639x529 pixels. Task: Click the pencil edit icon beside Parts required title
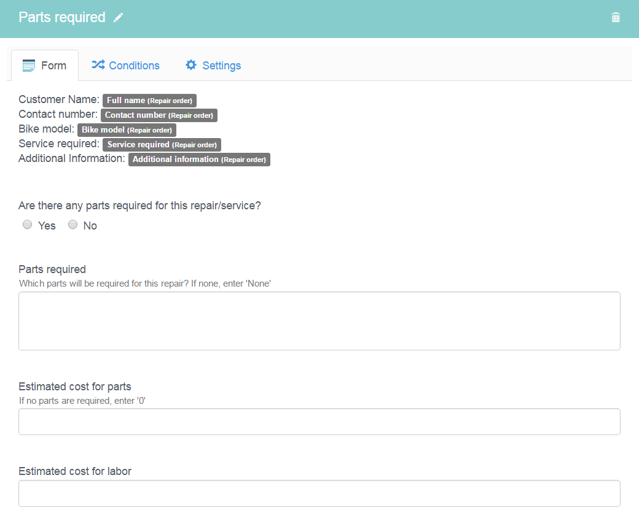(x=118, y=18)
